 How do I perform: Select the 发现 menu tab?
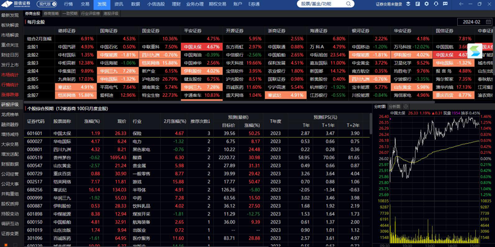[x=101, y=4]
